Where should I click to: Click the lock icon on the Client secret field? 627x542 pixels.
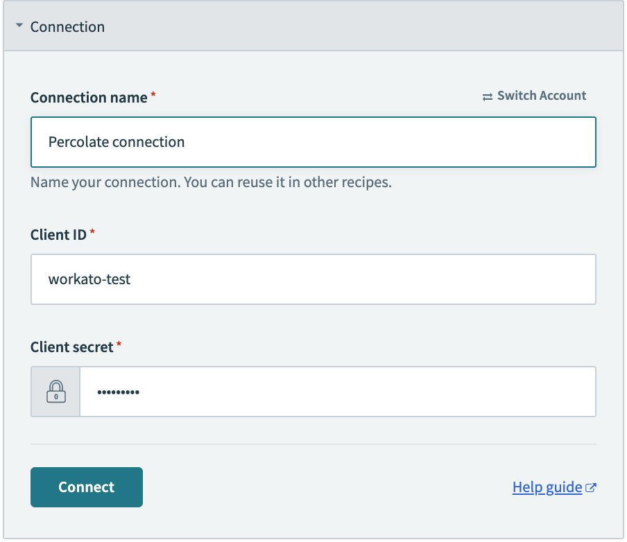click(55, 391)
